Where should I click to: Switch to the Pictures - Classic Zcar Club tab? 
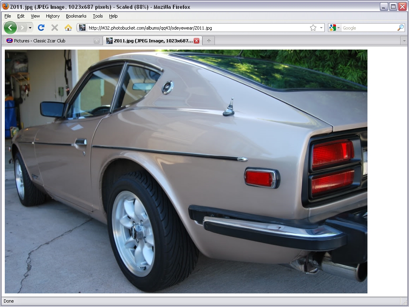coord(52,41)
